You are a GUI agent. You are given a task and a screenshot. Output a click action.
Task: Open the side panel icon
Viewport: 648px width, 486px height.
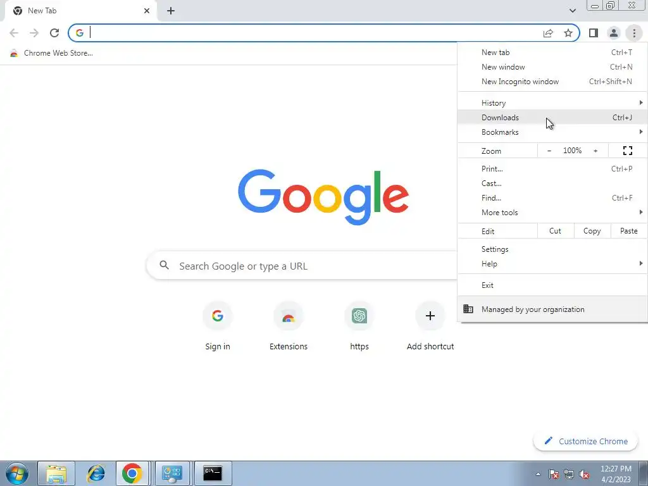pyautogui.click(x=594, y=33)
